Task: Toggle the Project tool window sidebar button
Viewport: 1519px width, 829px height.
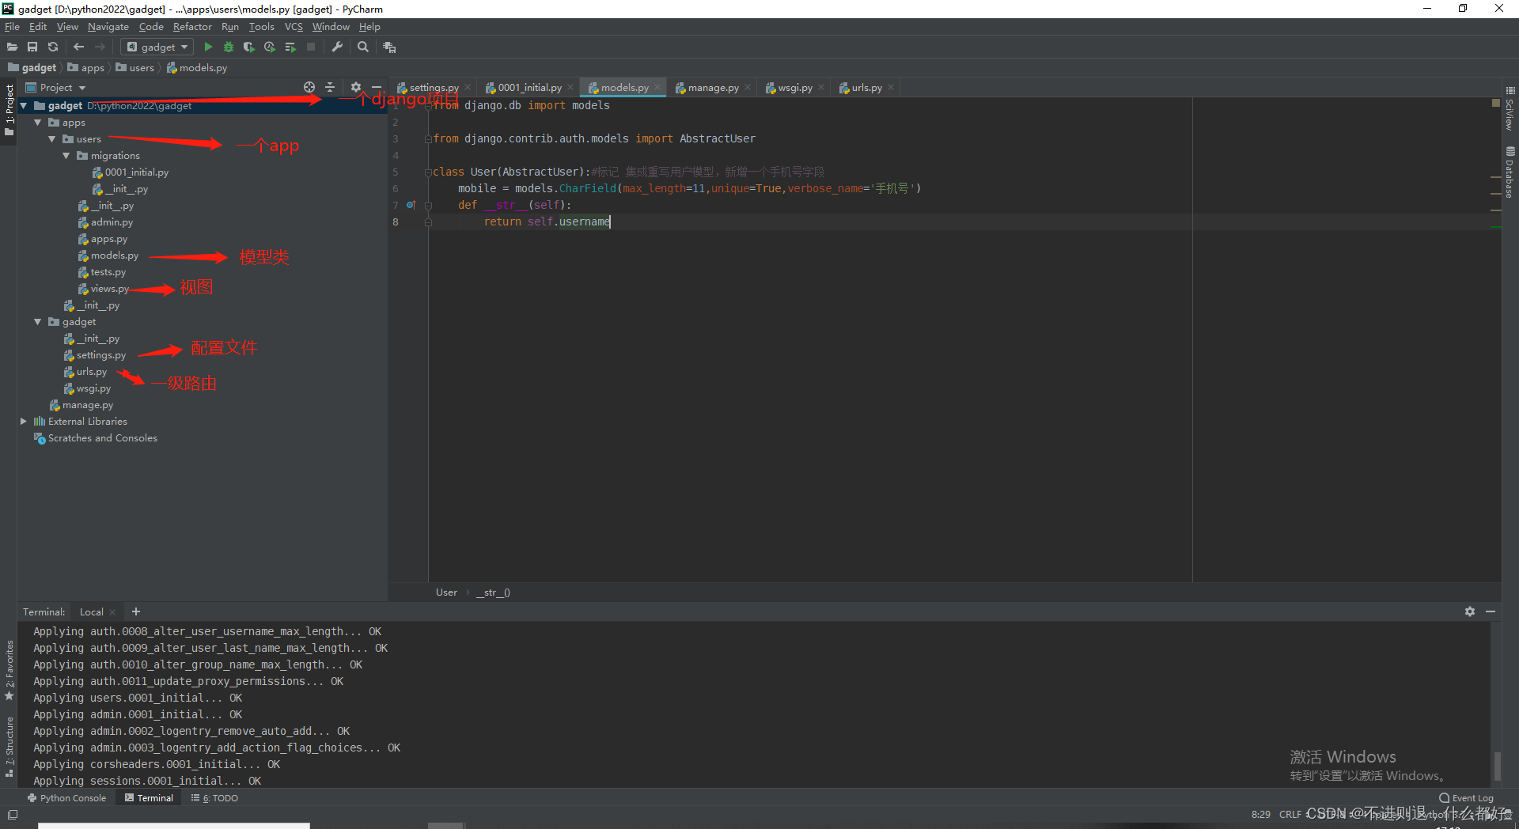Action: [9, 109]
